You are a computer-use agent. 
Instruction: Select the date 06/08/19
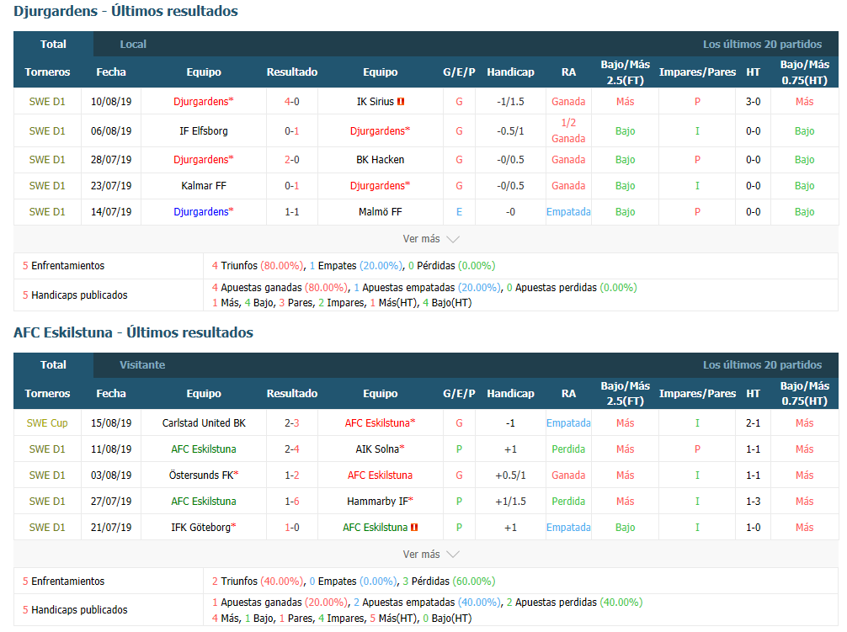pyautogui.click(x=111, y=131)
